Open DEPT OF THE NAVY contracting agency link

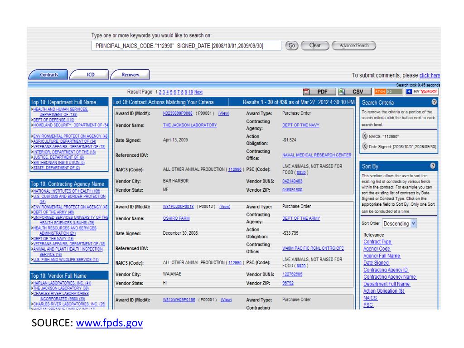301,125
